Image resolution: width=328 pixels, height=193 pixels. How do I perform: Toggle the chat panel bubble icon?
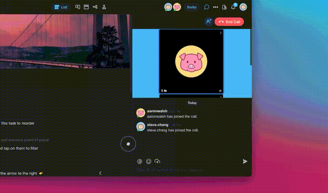[206, 7]
